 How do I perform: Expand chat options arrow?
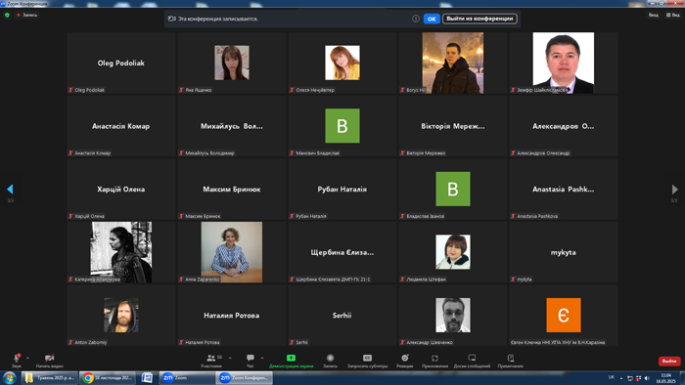262,358
